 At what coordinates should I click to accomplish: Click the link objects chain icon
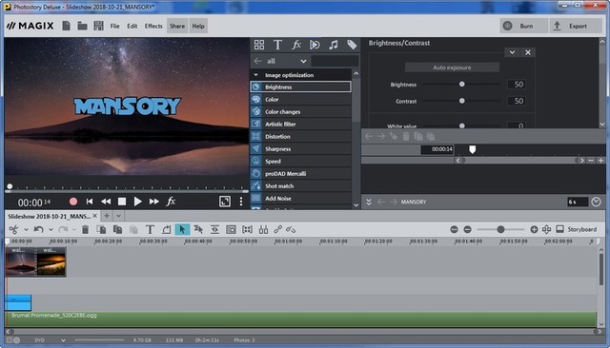277,229
